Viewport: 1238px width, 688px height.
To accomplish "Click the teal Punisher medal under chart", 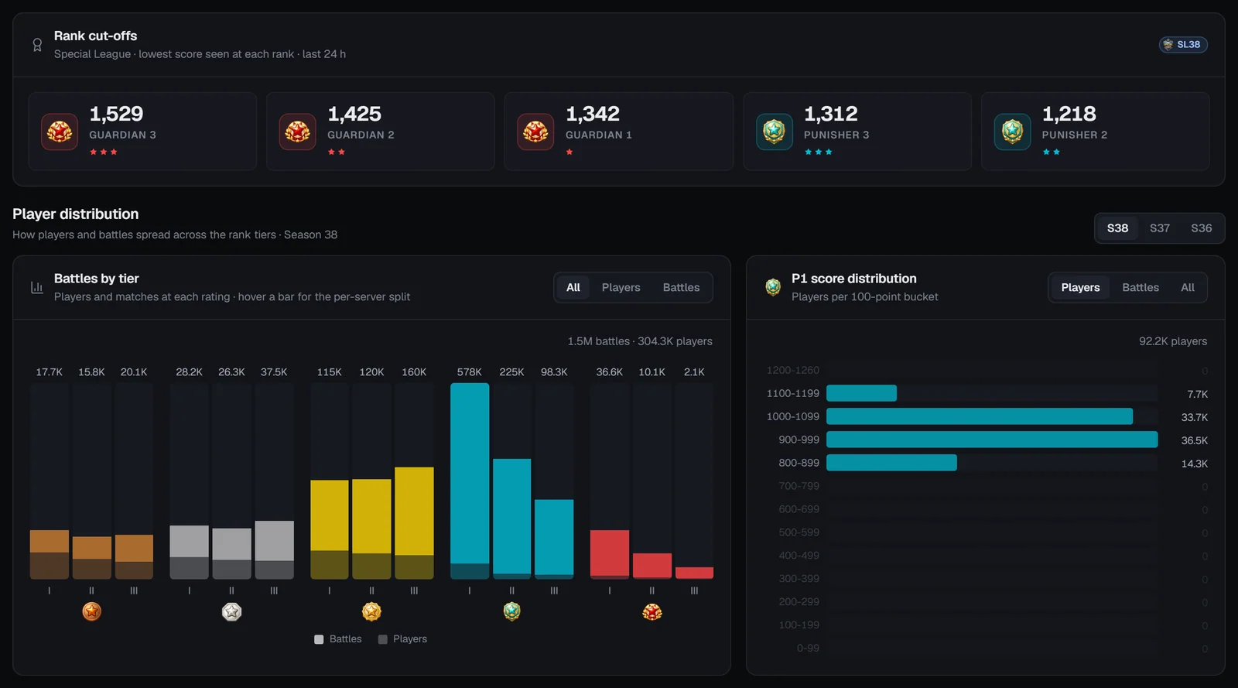I will point(512,611).
